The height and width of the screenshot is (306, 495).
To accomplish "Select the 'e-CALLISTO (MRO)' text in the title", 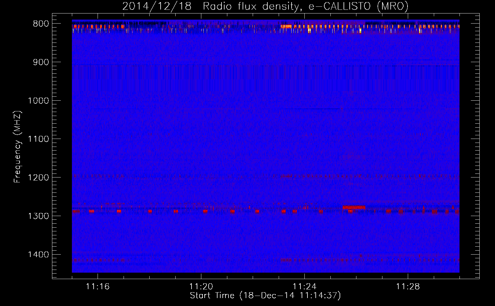I will tap(358, 6).
